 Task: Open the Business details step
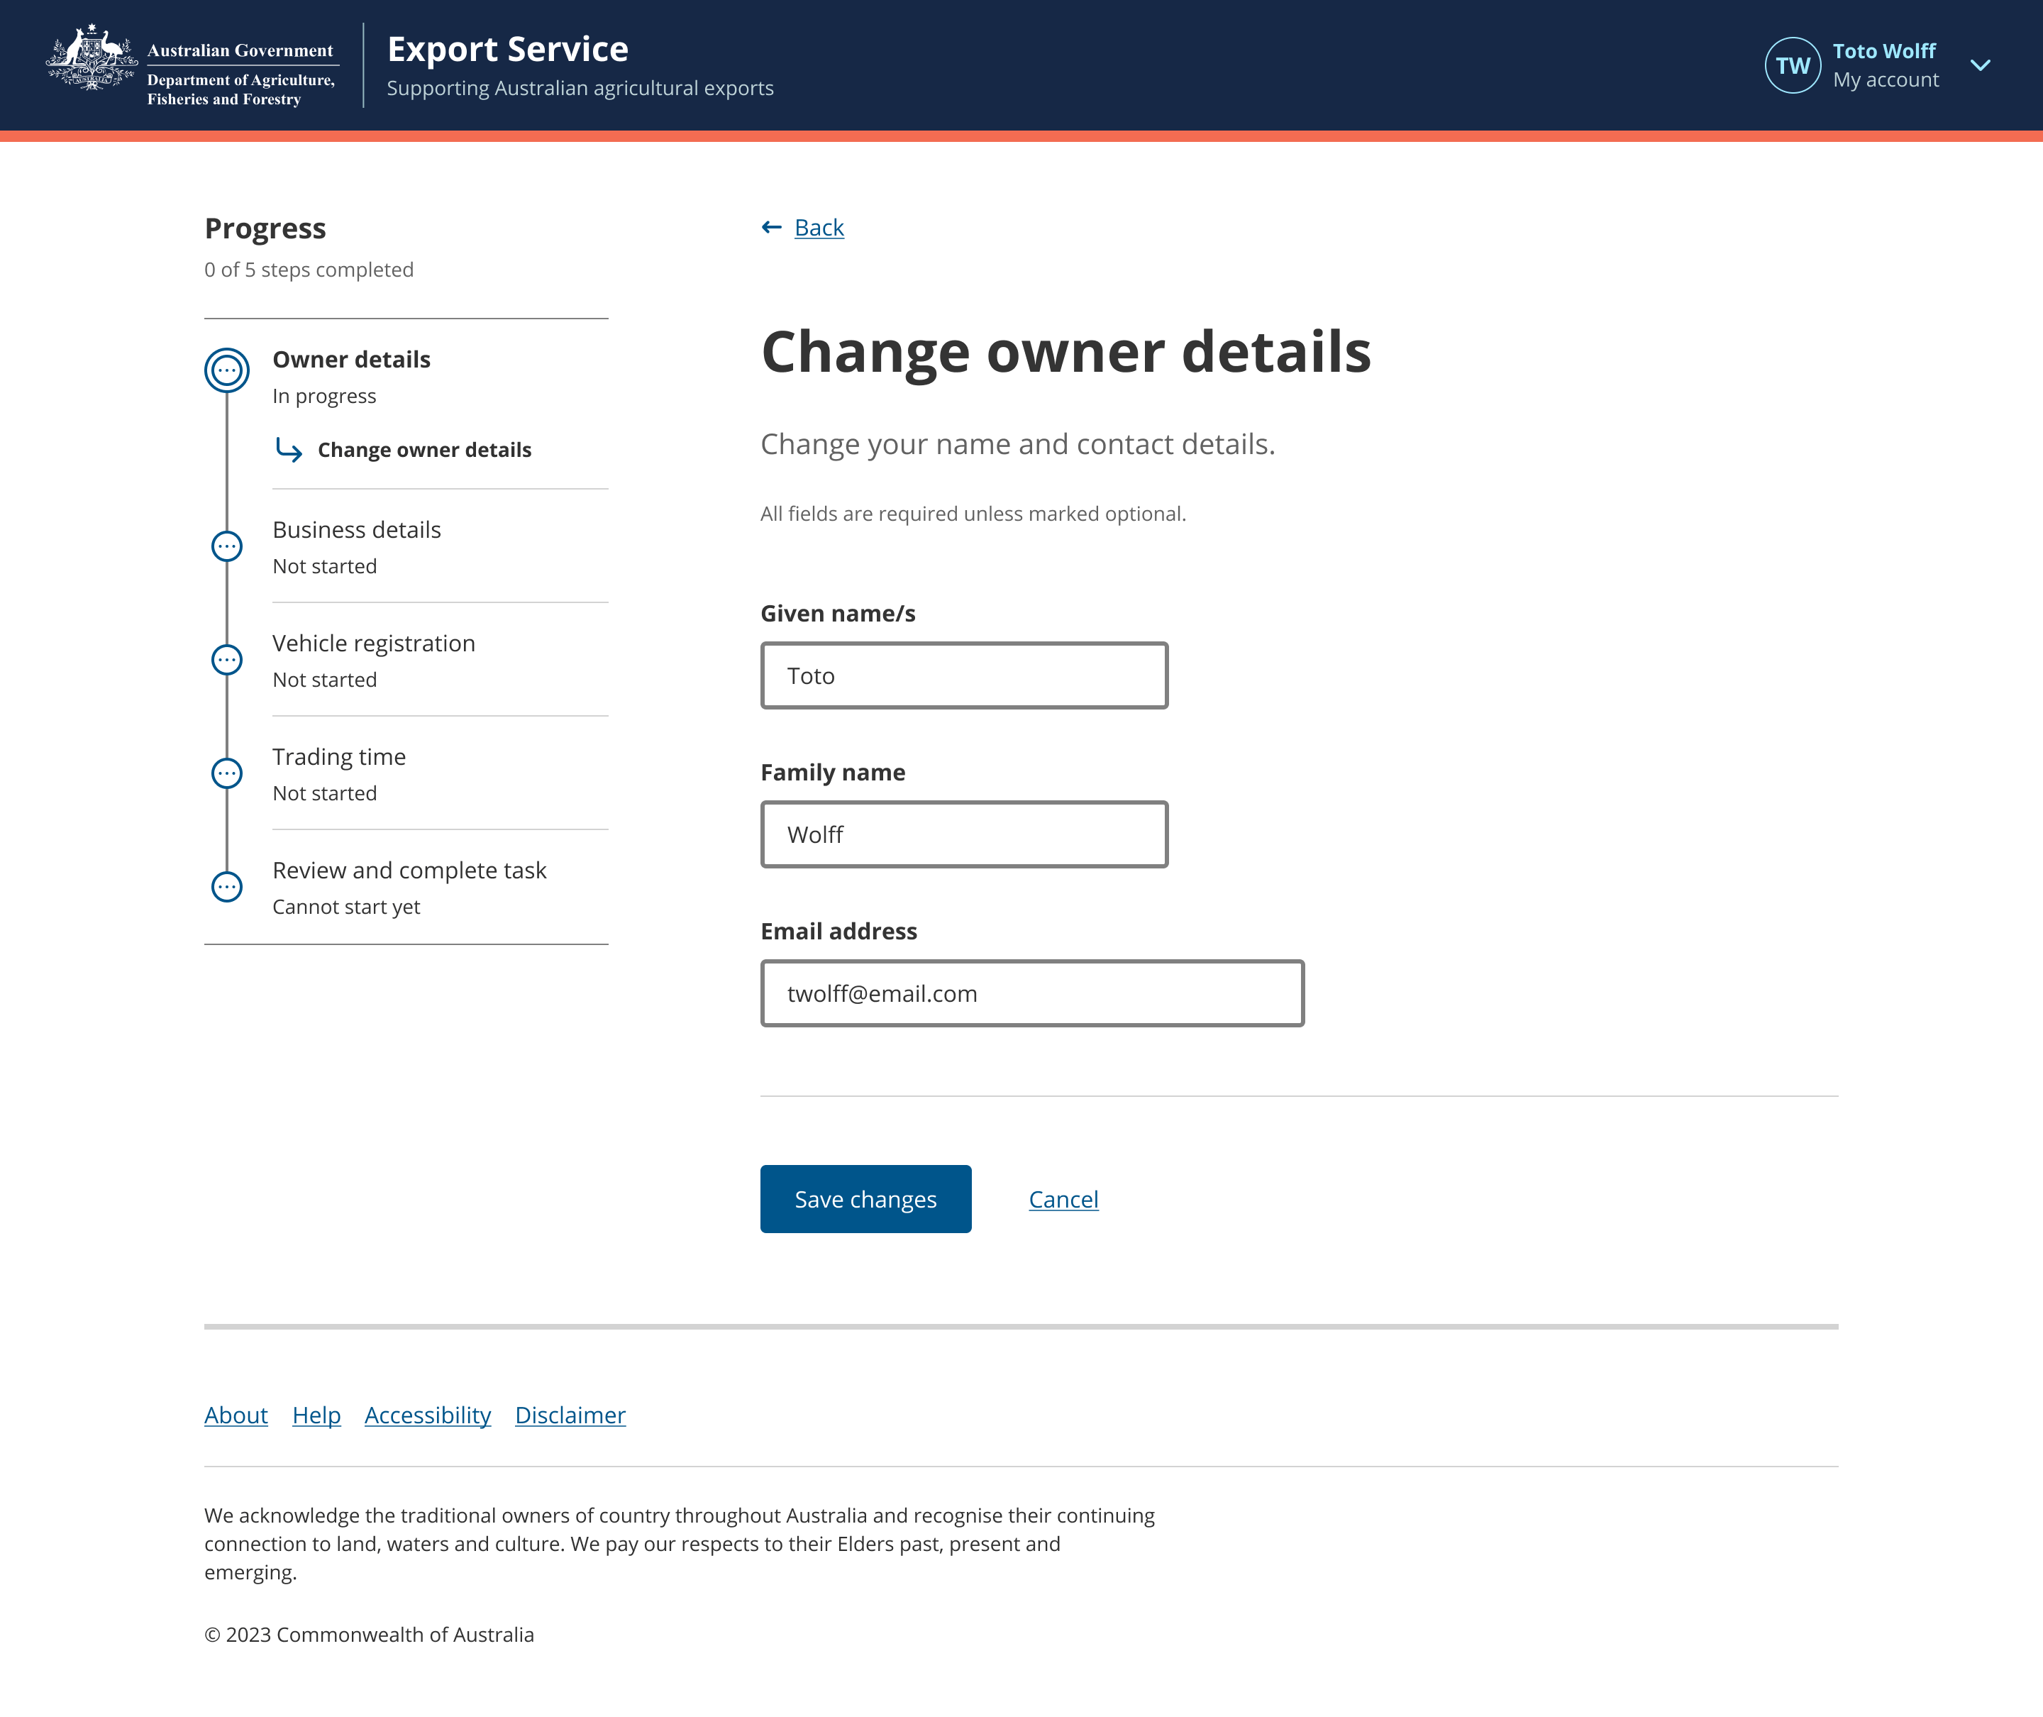point(356,531)
